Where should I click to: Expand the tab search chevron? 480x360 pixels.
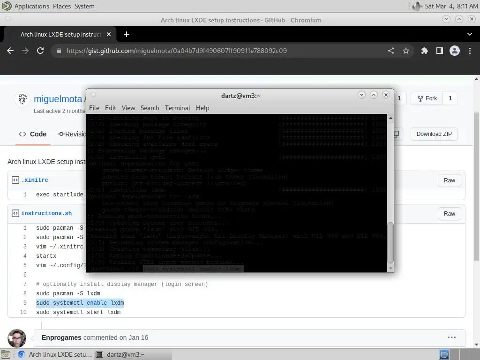pyautogui.click(x=470, y=34)
